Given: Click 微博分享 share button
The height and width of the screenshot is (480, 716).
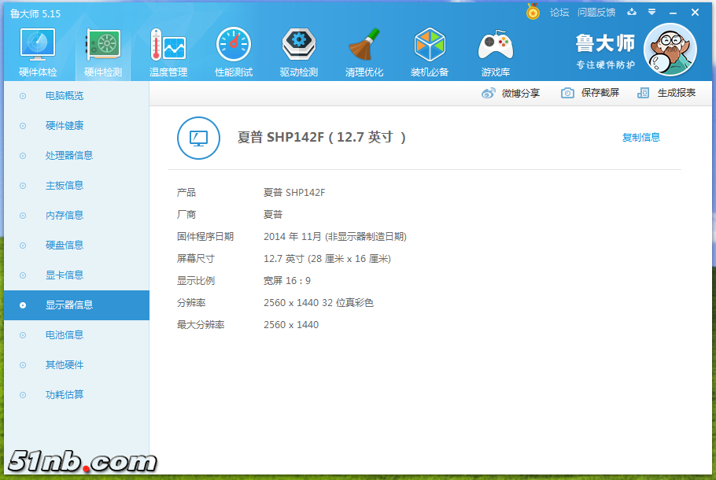Looking at the screenshot, I should click(x=511, y=93).
